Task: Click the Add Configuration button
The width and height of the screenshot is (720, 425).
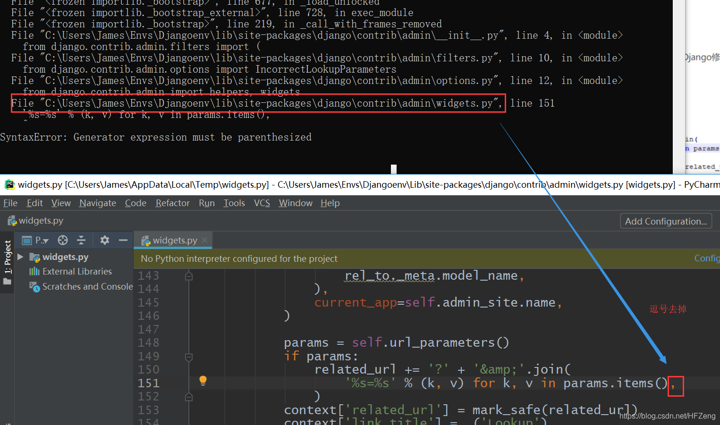Action: [666, 221]
